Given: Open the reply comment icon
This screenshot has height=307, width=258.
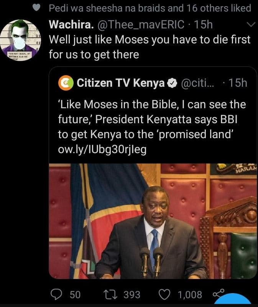Looking at the screenshot, I should point(56,294).
